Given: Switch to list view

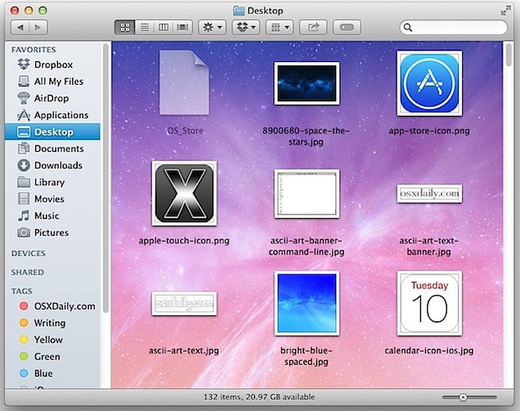Looking at the screenshot, I should pos(145,27).
